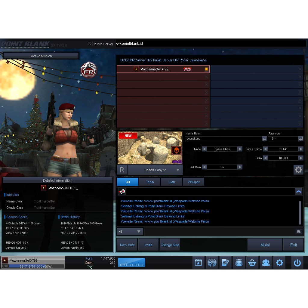
Task: Click the power exit icon
Action: pyautogui.click(x=297, y=263)
